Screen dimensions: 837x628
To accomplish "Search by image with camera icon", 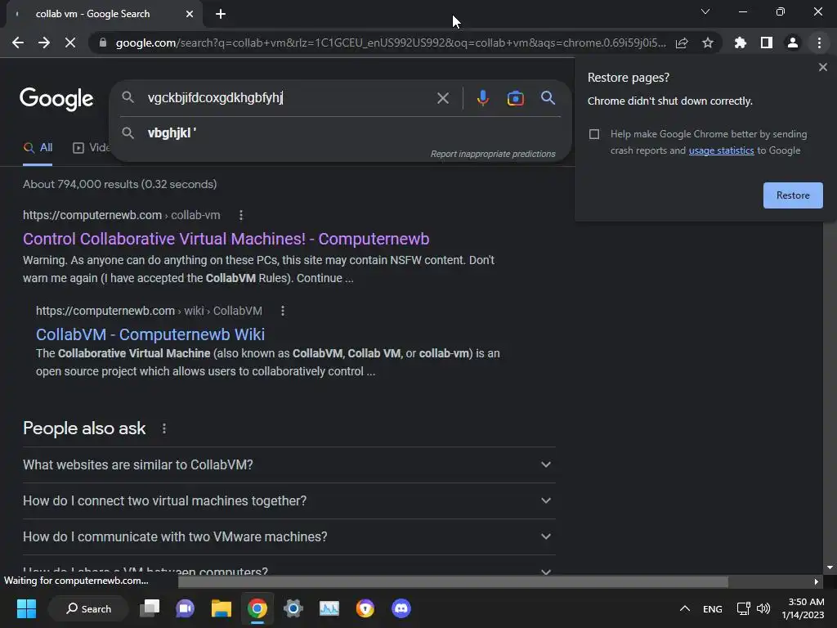I will click(515, 98).
